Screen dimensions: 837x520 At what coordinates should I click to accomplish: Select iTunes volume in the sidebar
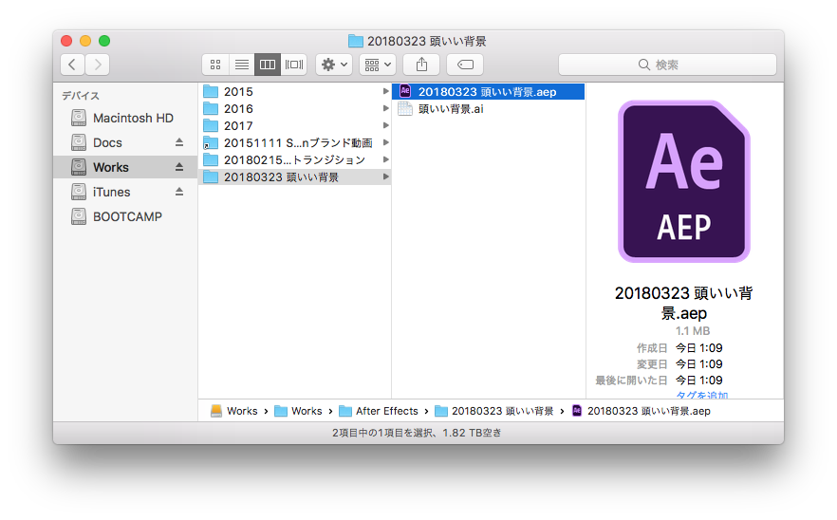point(125,192)
